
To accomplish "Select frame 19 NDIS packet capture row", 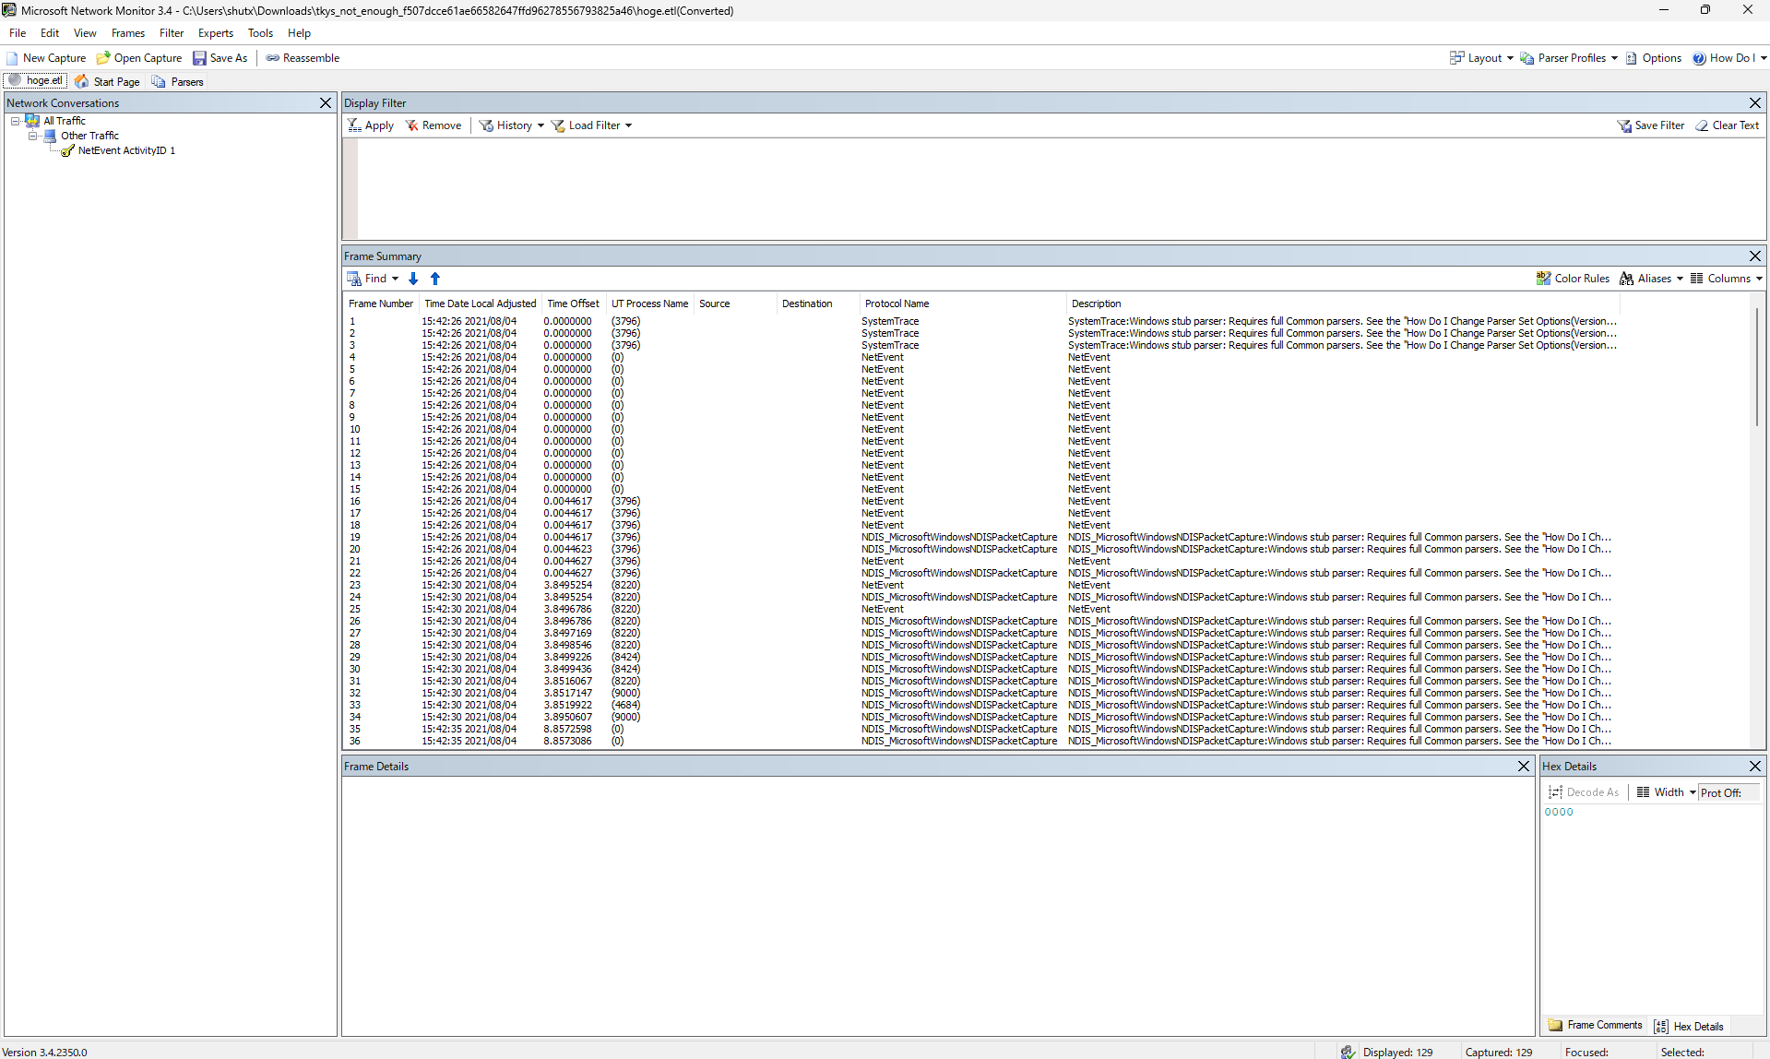I will click(980, 538).
